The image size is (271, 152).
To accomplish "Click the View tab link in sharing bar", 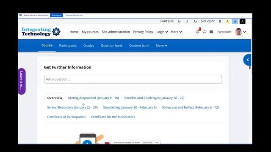I will (74, 15).
